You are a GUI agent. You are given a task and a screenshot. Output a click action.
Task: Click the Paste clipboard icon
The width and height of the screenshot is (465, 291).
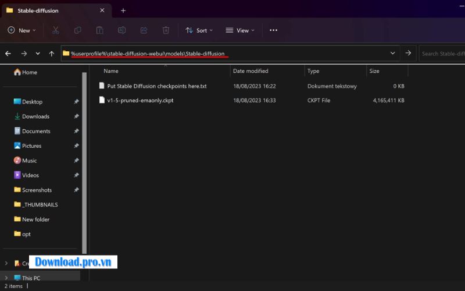(99, 30)
